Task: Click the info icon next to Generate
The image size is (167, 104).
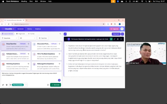Action: click(48, 85)
